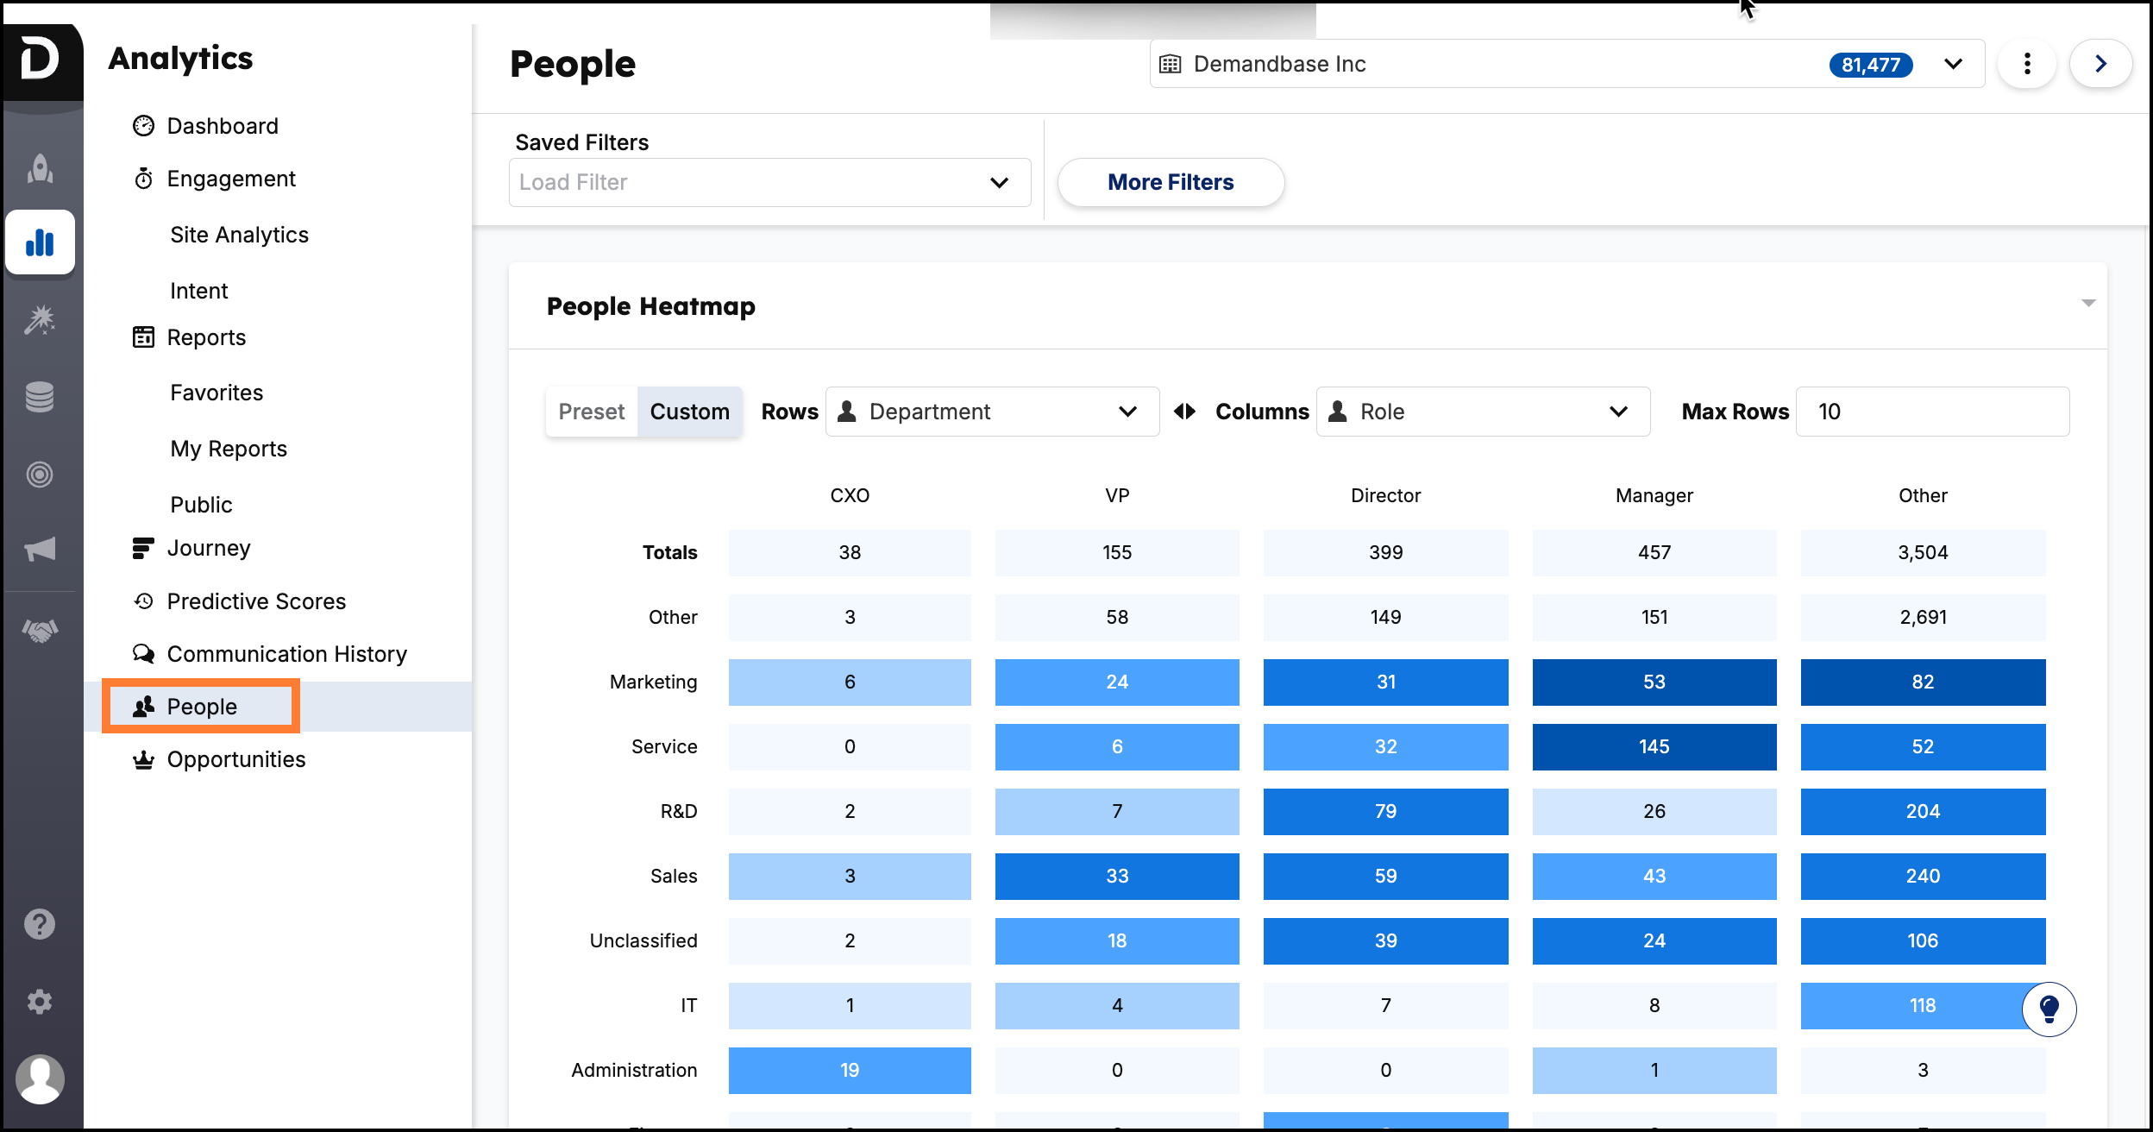Click Sales Other cell showing 240

tap(1923, 876)
